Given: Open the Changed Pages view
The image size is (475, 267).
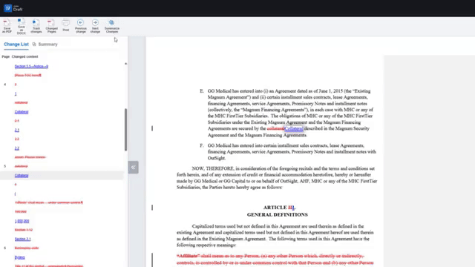Looking at the screenshot, I should 51,26.
